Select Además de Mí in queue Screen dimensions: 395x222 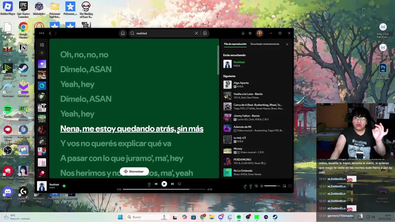pyautogui.click(x=256, y=129)
